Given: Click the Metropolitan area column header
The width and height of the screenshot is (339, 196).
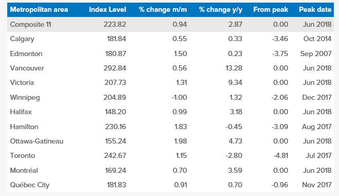Looking at the screenshot, I should [39, 9].
